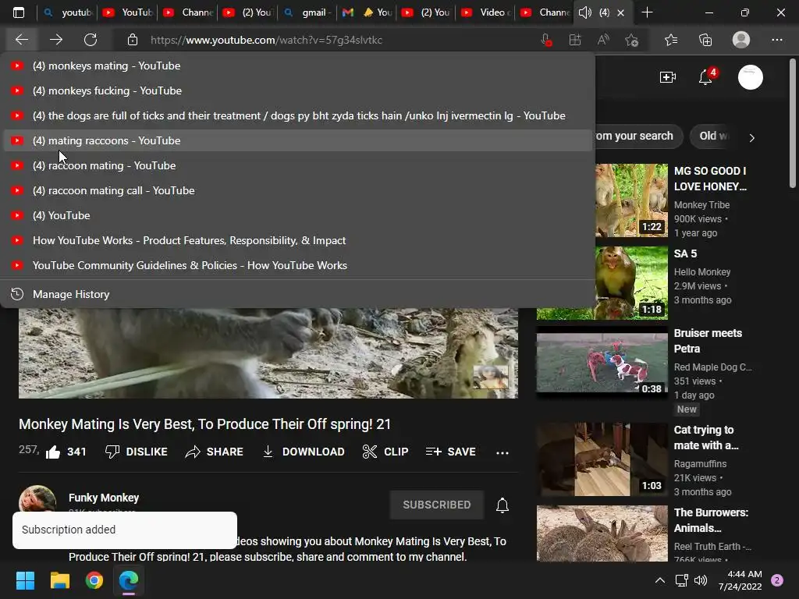Click SHARE under the video

click(x=214, y=452)
